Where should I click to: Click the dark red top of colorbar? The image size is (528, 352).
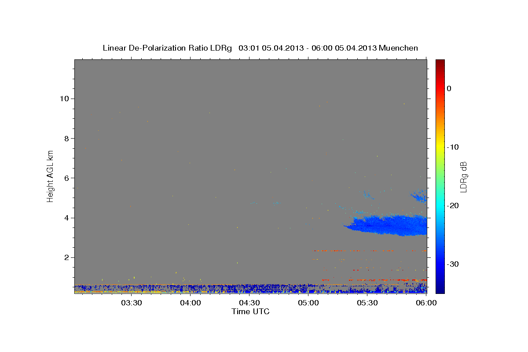pos(440,63)
